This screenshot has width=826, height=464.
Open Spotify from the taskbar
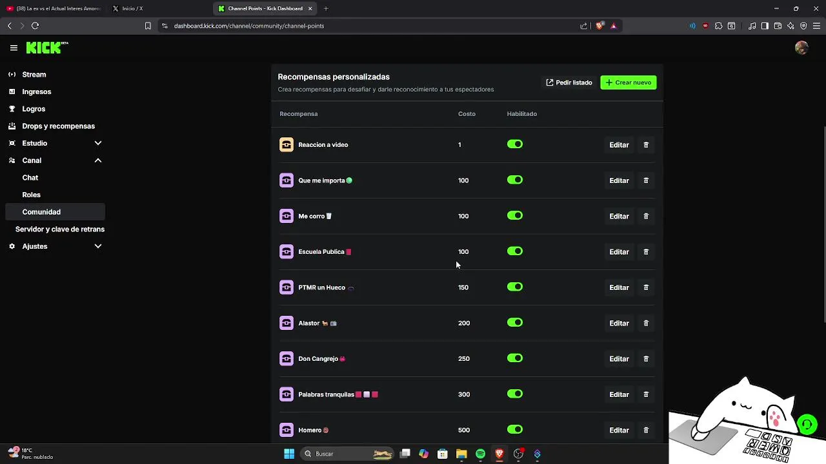point(480,454)
